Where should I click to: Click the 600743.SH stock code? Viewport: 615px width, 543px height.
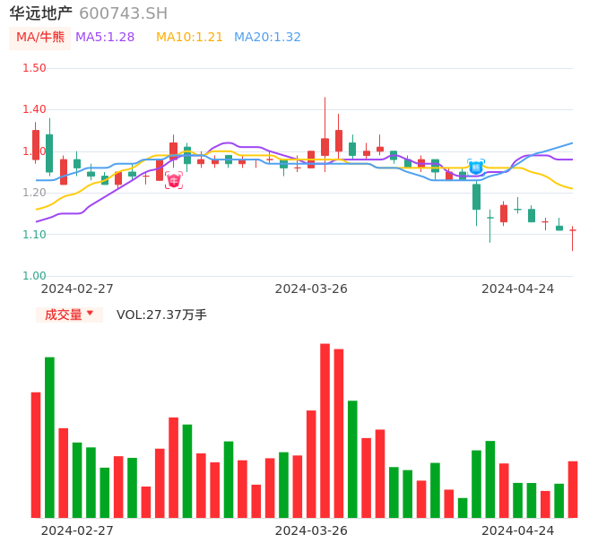(123, 13)
